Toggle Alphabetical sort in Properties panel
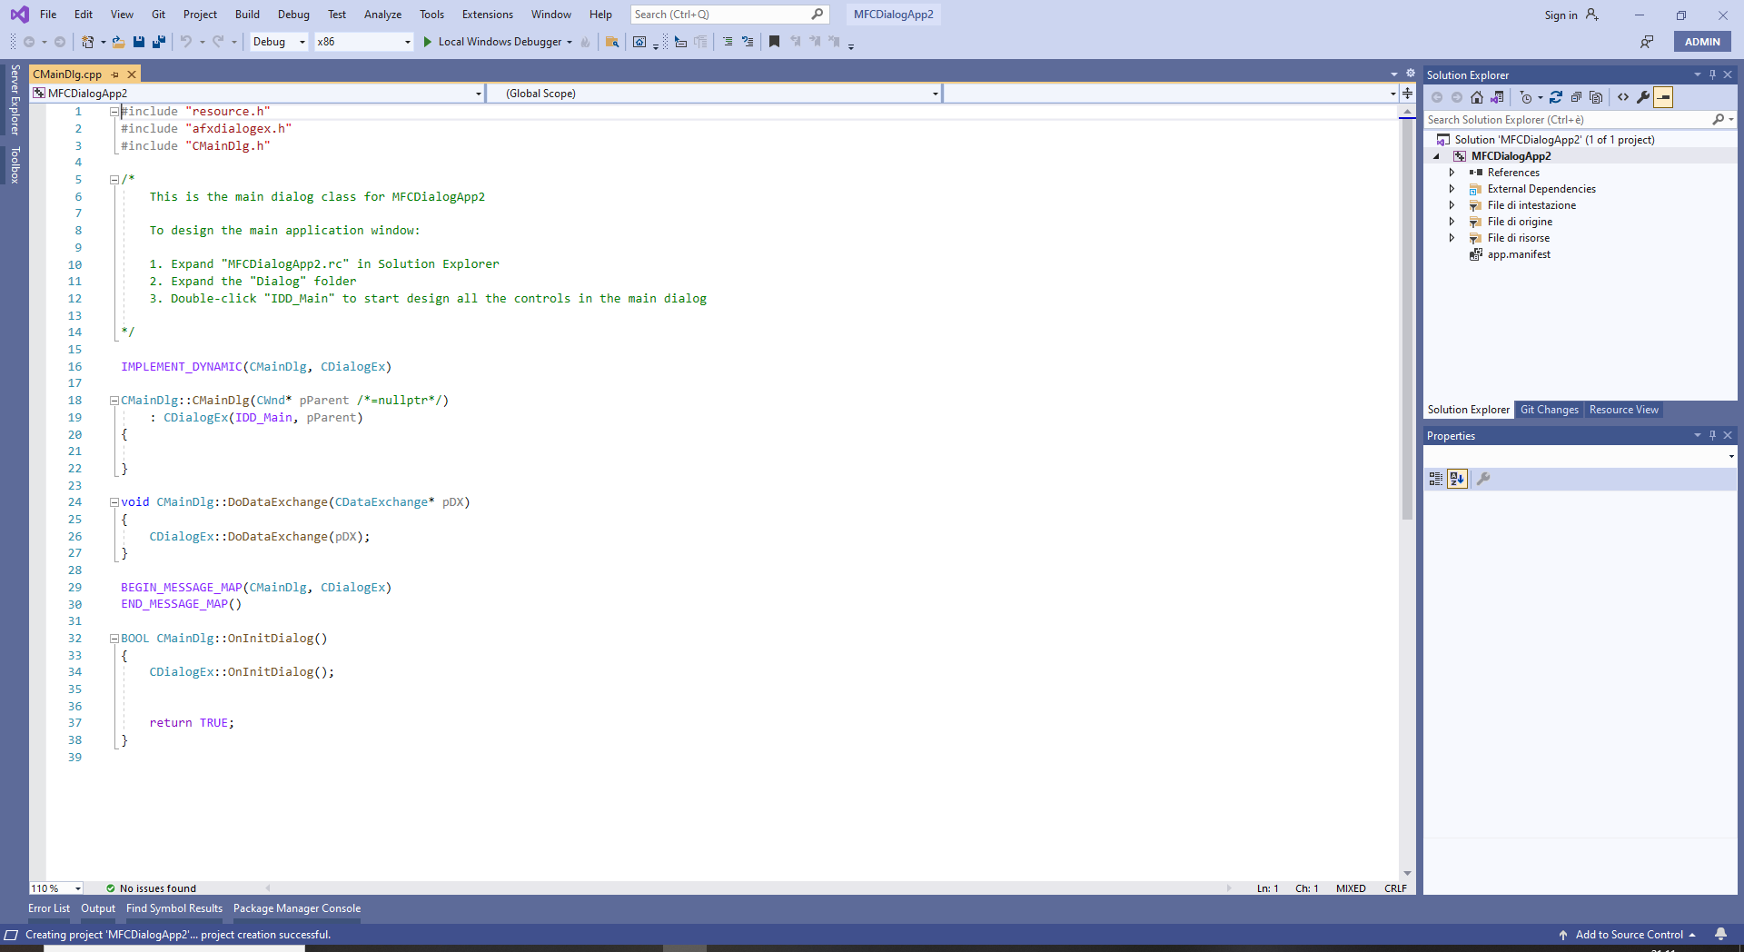The image size is (1744, 952). tap(1457, 479)
